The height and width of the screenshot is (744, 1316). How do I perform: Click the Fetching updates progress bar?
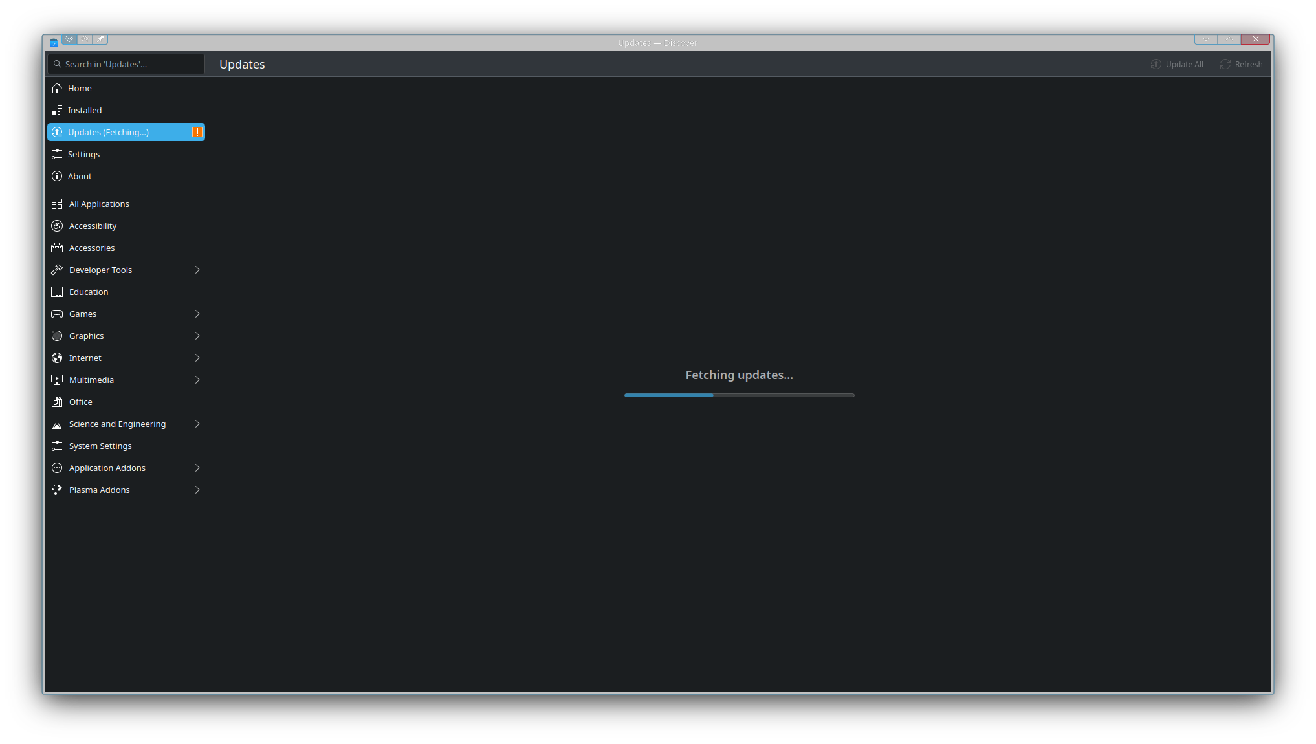[739, 395]
